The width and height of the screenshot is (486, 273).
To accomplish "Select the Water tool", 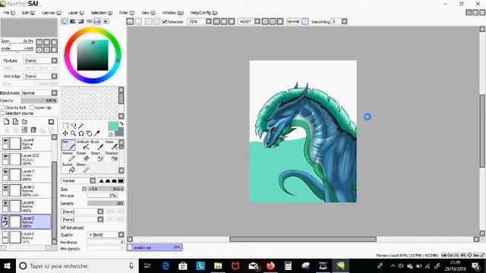I will click(x=111, y=145).
